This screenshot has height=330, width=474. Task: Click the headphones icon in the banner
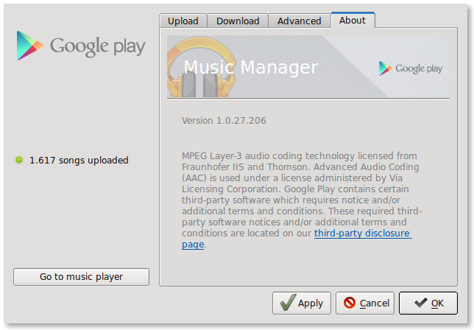(201, 68)
